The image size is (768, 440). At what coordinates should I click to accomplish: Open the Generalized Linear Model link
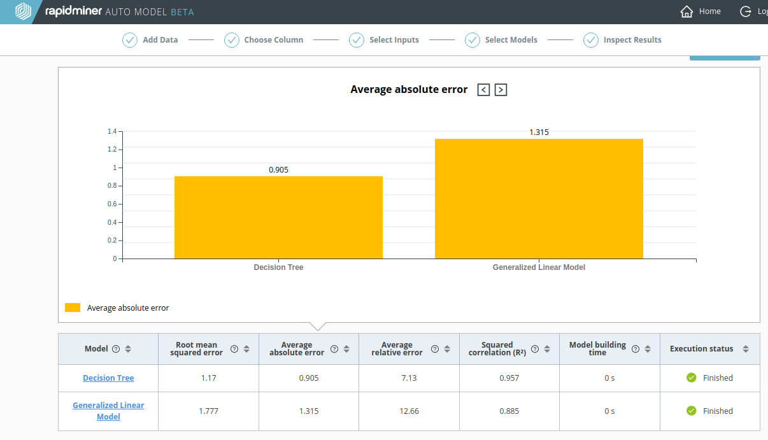coord(108,411)
